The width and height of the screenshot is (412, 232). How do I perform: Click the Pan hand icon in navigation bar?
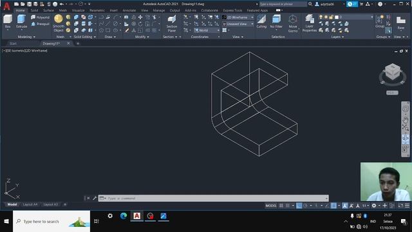pos(405,120)
